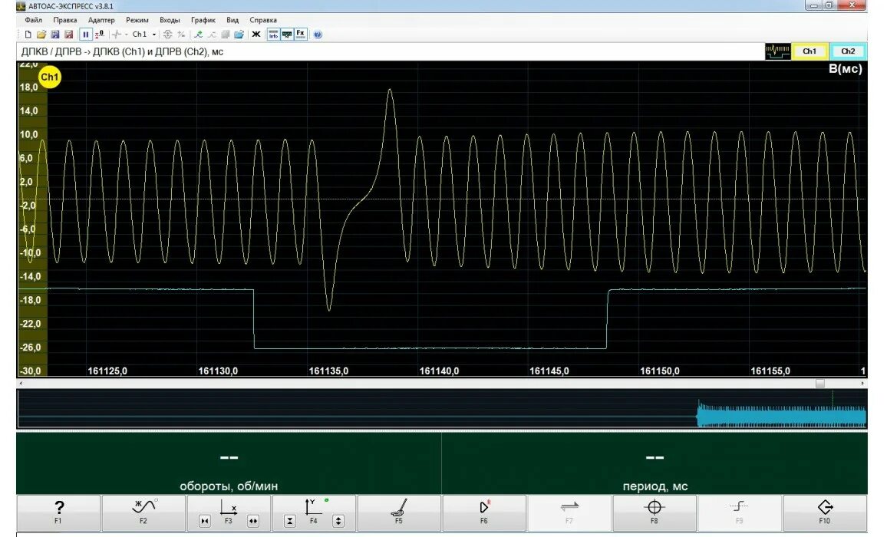Screen dimensions: 887x537
Task: Click the F5 clear broom button
Action: pyautogui.click(x=399, y=512)
